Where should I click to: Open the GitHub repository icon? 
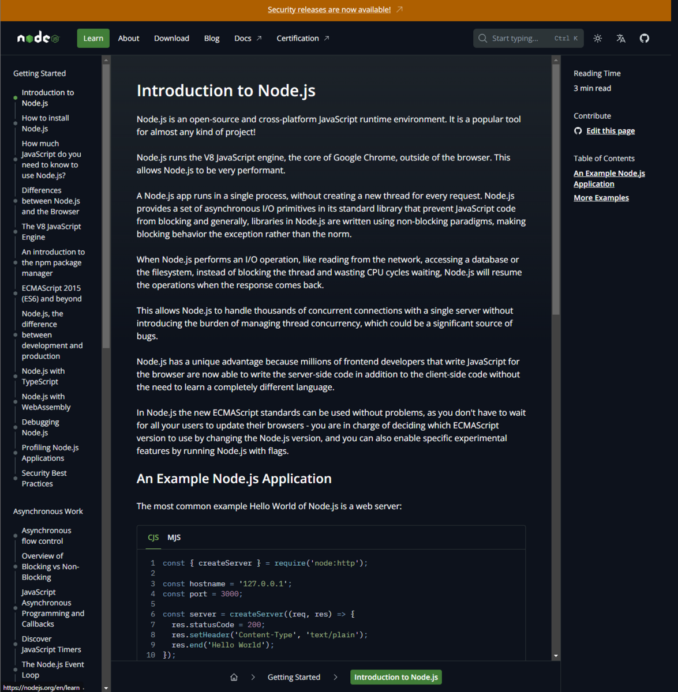point(645,38)
